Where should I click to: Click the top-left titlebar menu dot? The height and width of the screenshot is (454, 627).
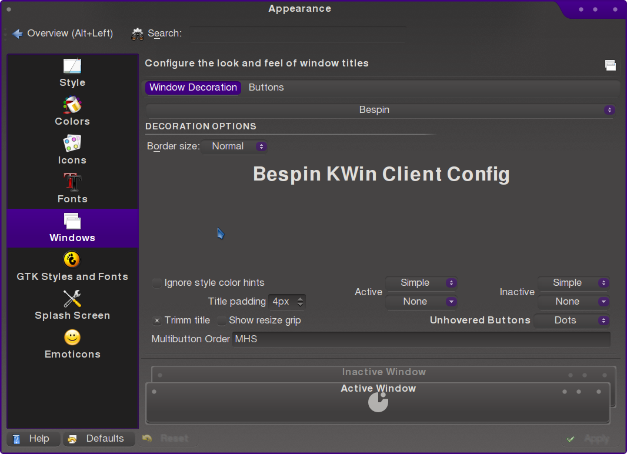click(x=9, y=9)
